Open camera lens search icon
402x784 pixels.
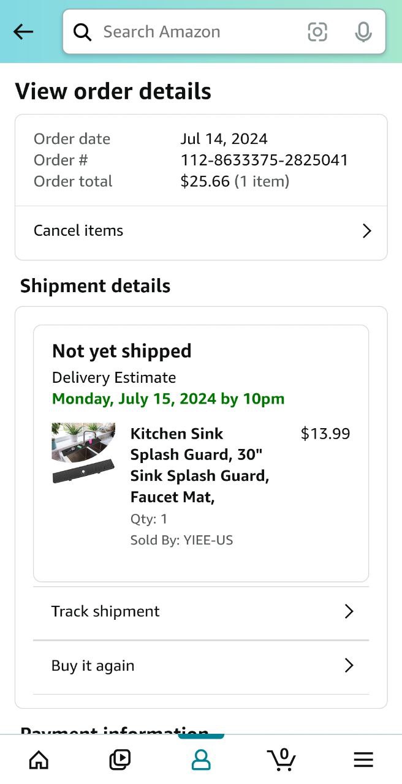tap(317, 32)
